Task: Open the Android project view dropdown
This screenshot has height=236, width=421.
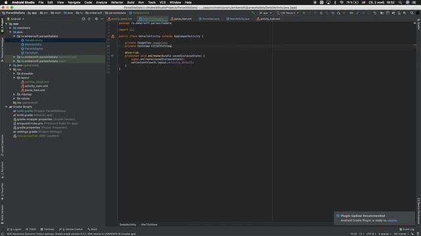Action: [16, 19]
